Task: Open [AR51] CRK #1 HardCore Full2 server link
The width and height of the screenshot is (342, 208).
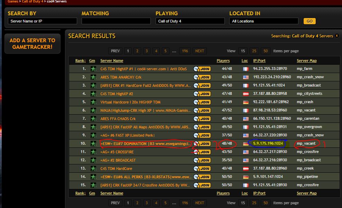Action: pyautogui.click(x=146, y=85)
